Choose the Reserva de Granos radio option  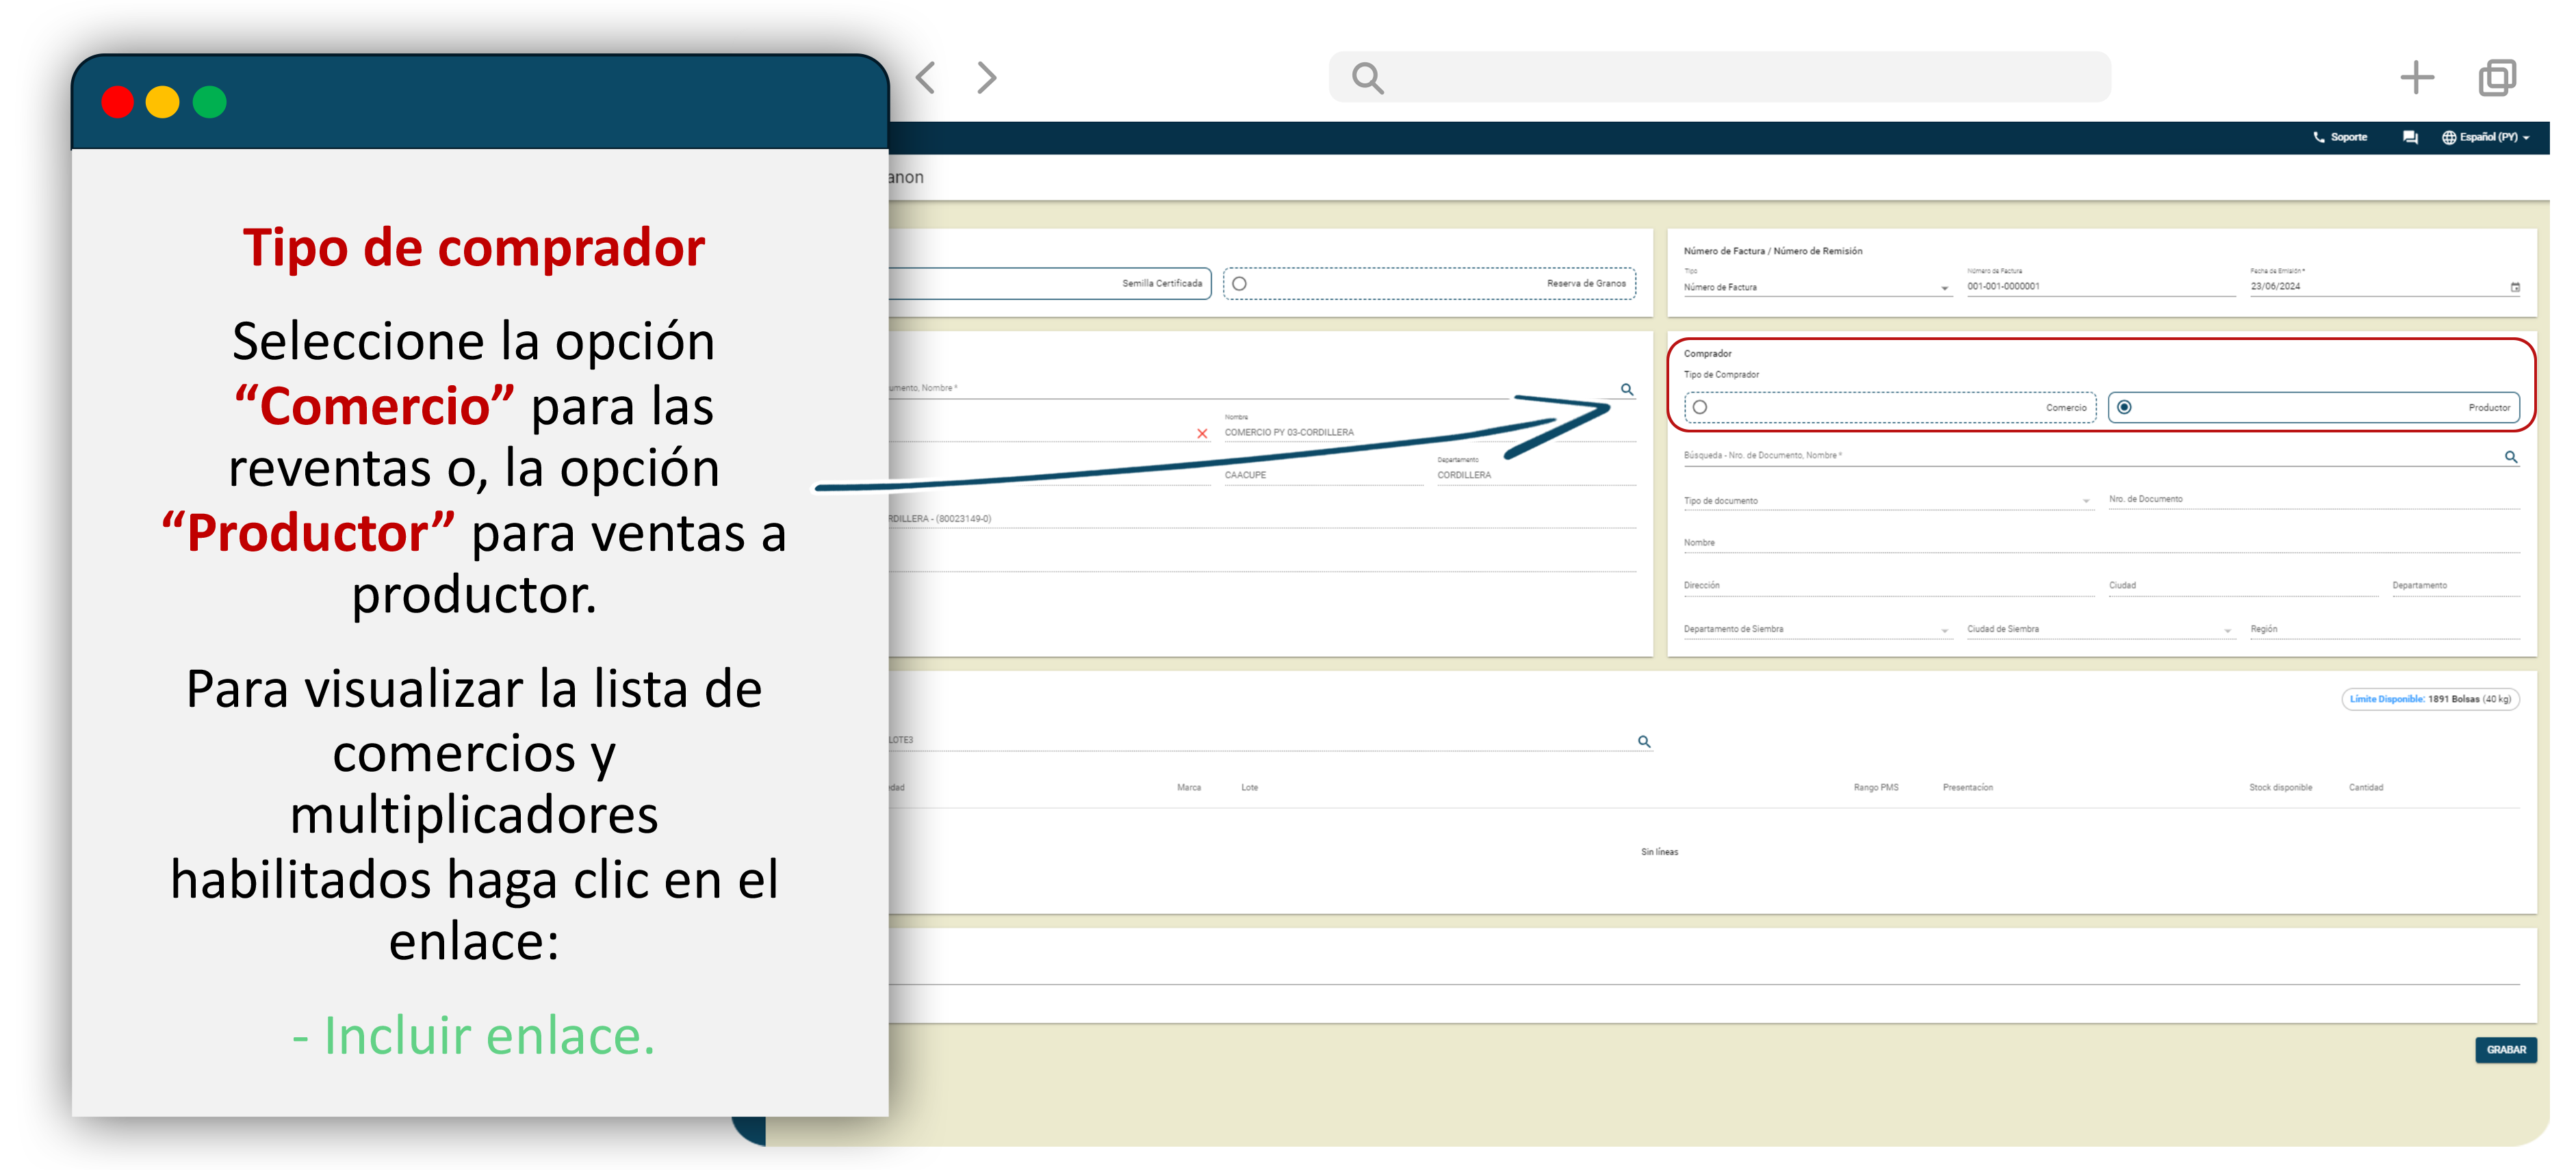coord(1239,284)
